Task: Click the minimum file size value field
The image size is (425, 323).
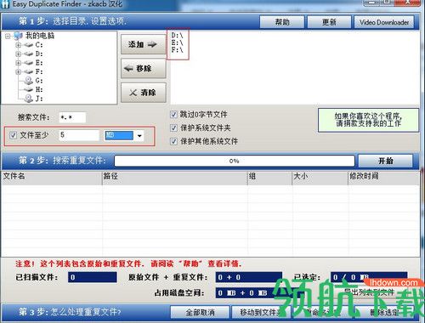Action: click(79, 135)
